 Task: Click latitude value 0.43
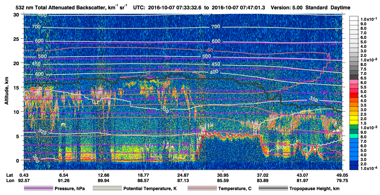(24, 175)
